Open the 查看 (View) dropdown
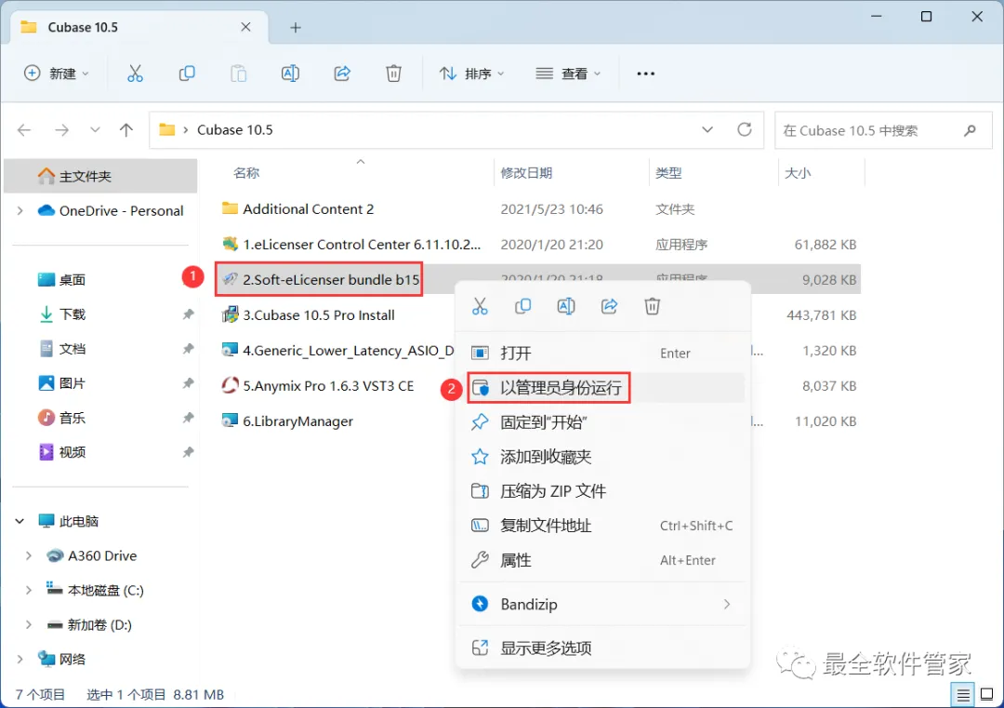Viewport: 1004px width, 708px height. coord(569,73)
